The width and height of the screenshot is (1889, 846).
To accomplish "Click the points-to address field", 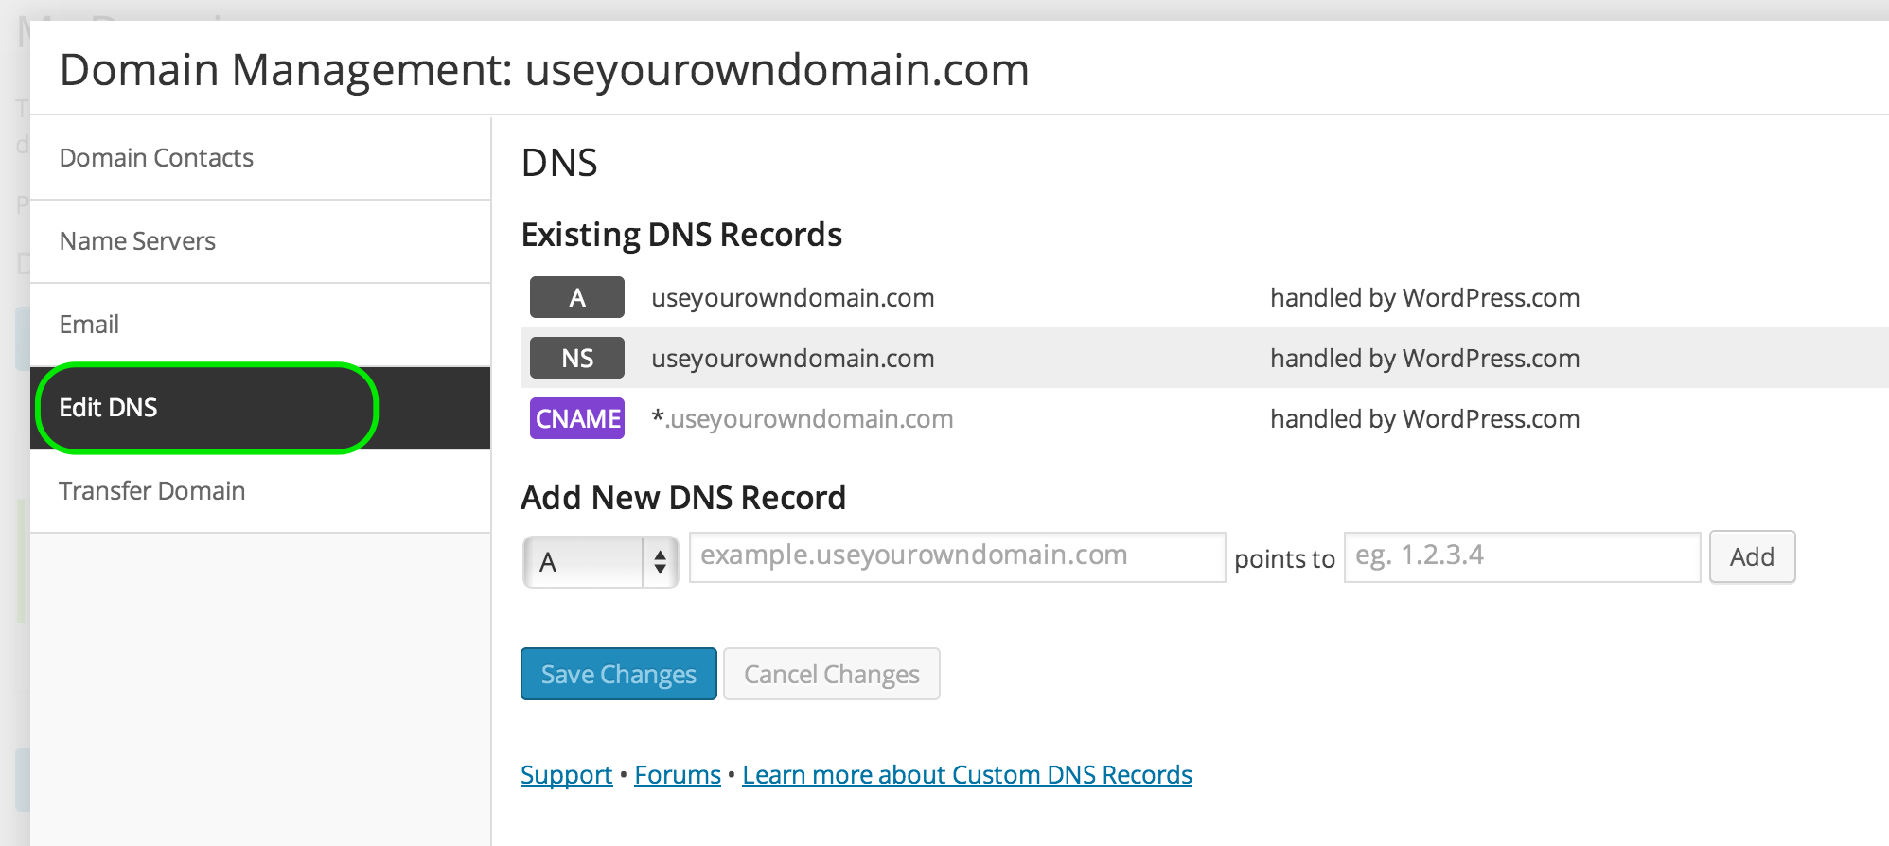I will (1520, 556).
